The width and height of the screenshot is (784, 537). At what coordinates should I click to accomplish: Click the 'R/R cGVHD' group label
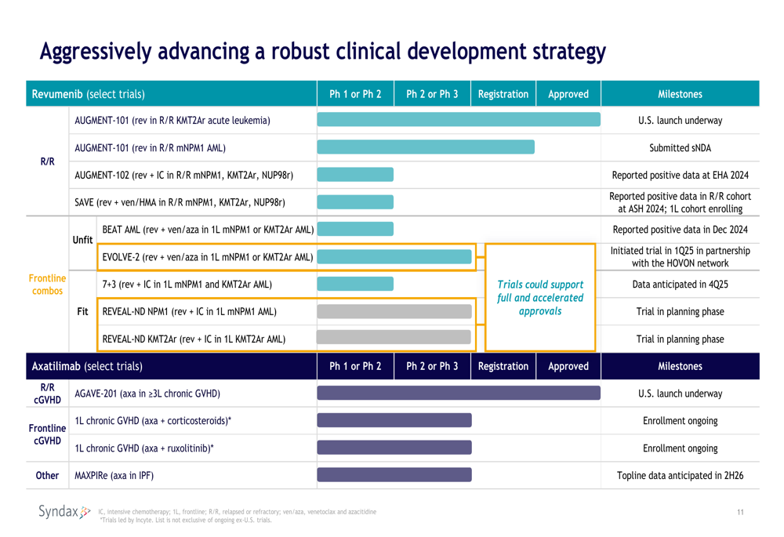(x=47, y=394)
